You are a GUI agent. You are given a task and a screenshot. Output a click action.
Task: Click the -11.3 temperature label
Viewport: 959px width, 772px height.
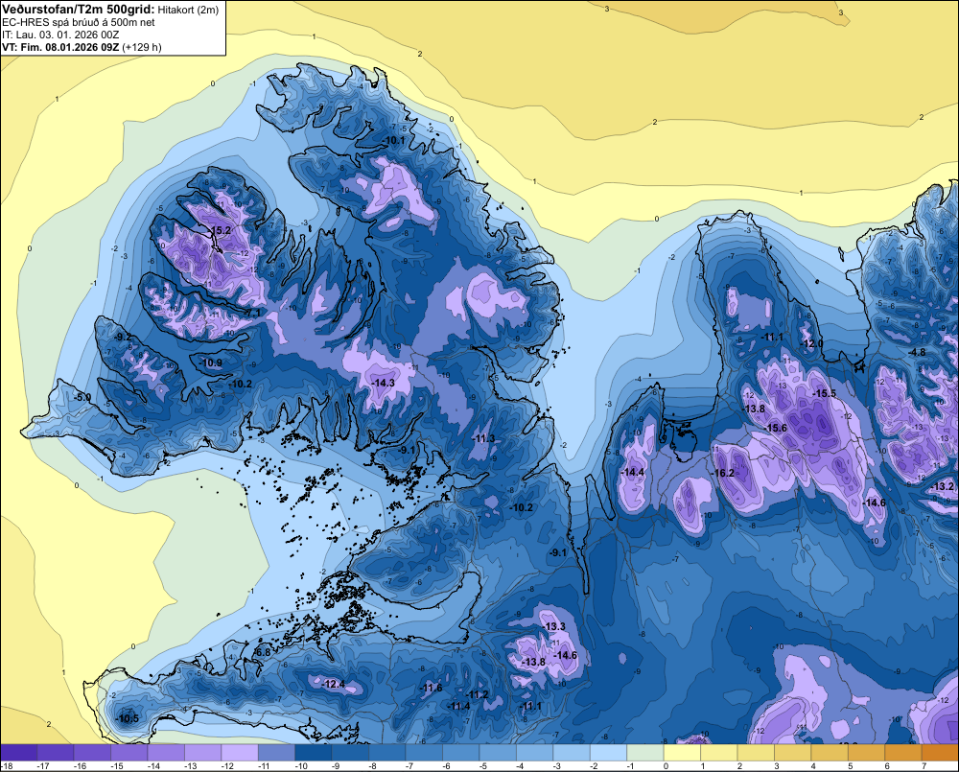pos(483,438)
